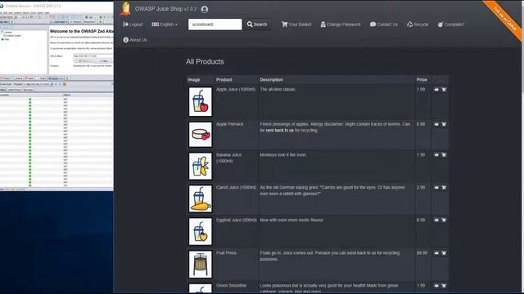Screen dimensions: 524x294
Task: Open Banana Juice product image
Action: tap(200, 166)
